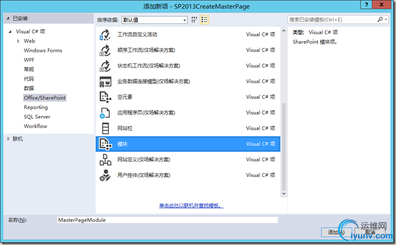The width and height of the screenshot is (396, 245).
Task: Click the 空元素 template icon
Action: point(105,97)
